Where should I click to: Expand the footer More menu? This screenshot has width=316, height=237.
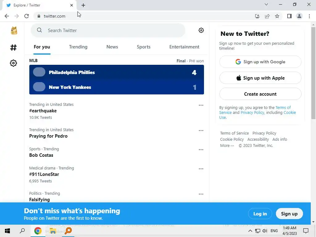tap(227, 146)
